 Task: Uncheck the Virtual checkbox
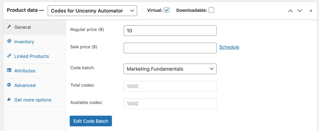[167, 10]
